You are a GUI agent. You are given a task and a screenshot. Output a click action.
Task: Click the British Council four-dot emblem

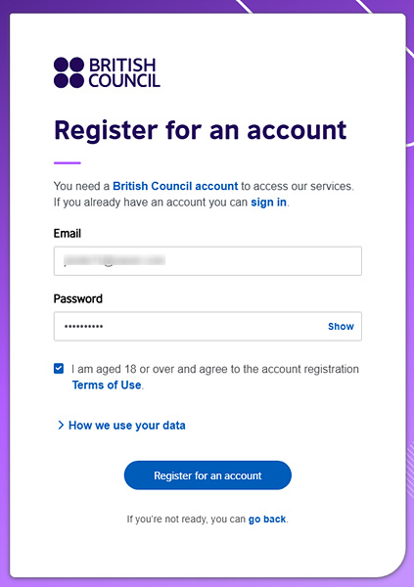coord(69,72)
